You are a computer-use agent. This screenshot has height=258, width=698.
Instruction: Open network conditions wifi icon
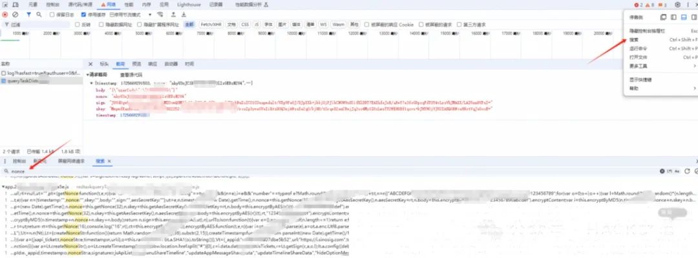160,15
